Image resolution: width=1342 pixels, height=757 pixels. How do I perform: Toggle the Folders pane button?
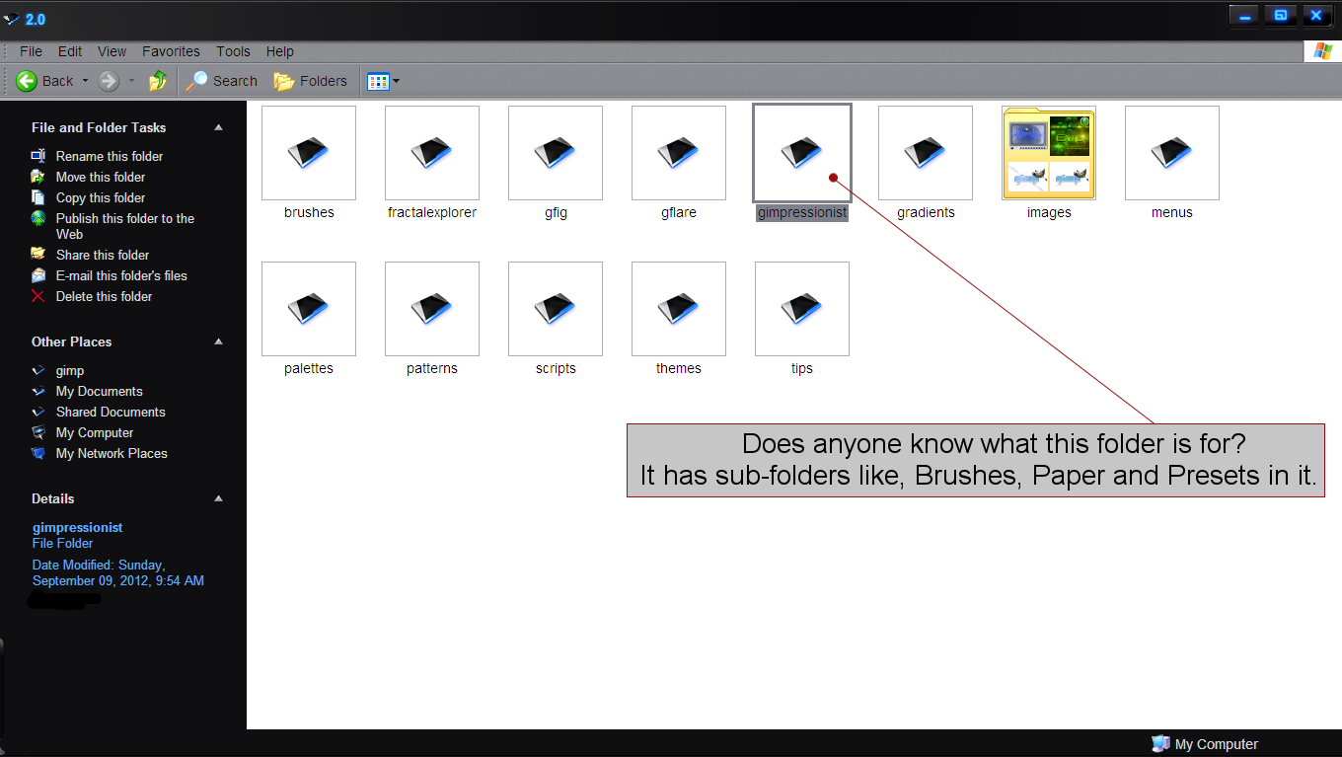[311, 81]
